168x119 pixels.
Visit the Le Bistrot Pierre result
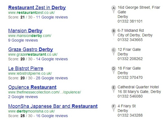(x=26, y=68)
